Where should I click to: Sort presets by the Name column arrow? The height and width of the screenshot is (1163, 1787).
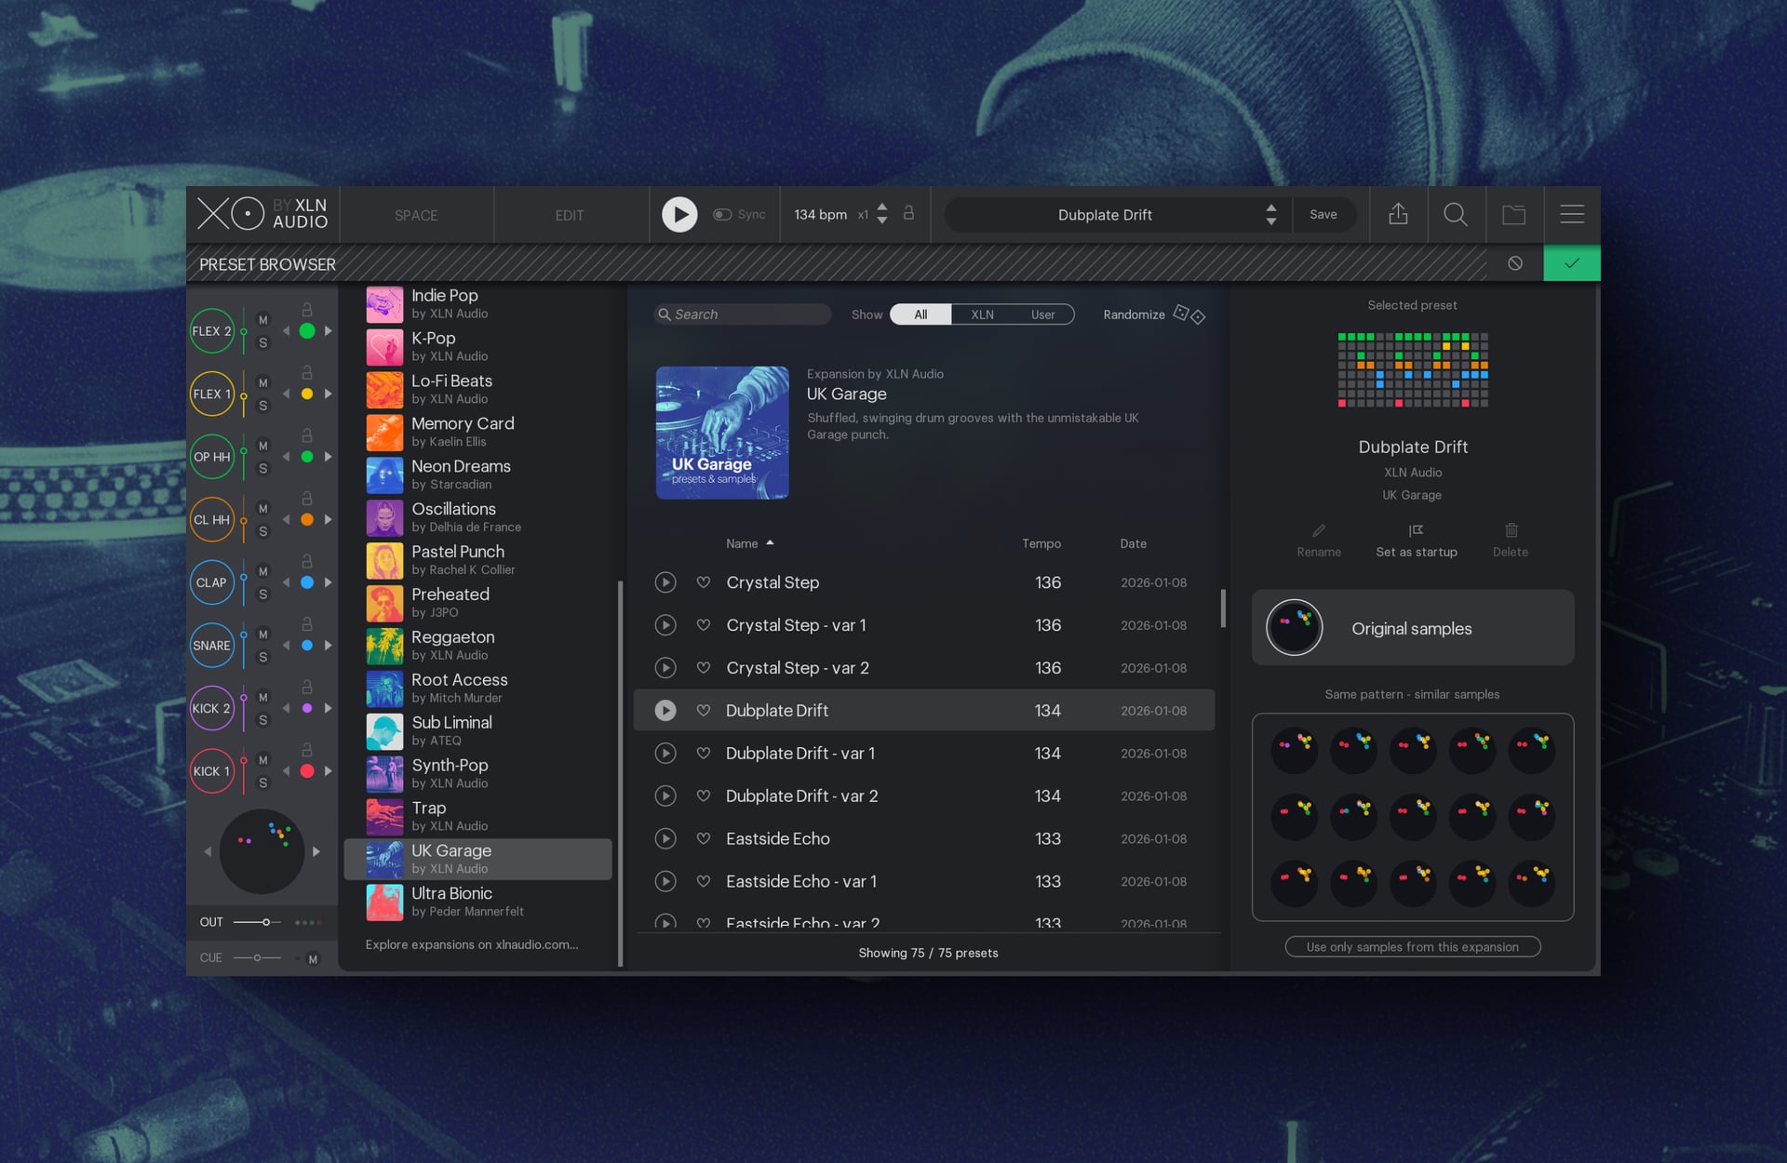coord(770,543)
